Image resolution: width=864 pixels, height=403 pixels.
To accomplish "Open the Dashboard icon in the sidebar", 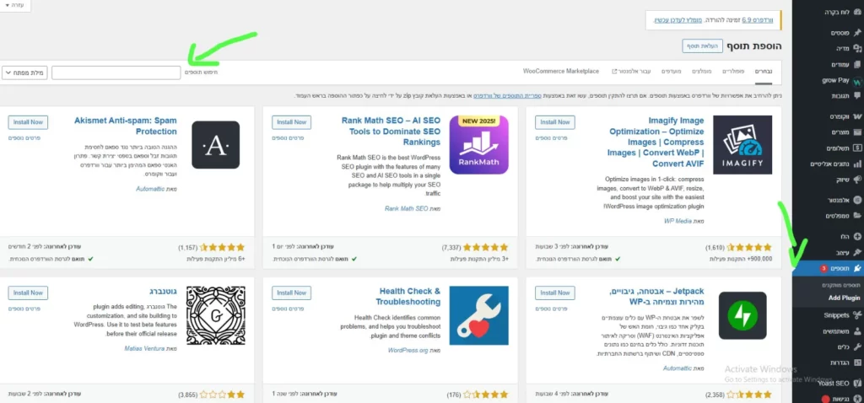I will tap(857, 12).
